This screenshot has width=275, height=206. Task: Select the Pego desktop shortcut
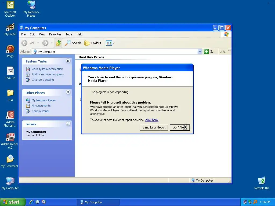pos(10,51)
